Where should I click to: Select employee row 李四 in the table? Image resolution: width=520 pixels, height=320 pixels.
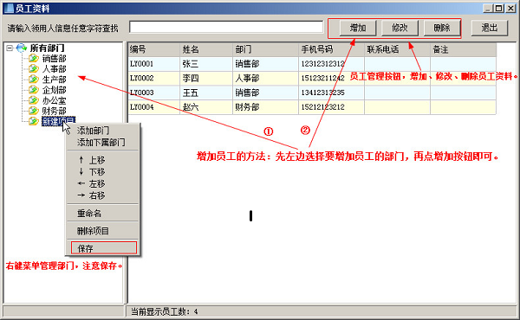pos(312,79)
